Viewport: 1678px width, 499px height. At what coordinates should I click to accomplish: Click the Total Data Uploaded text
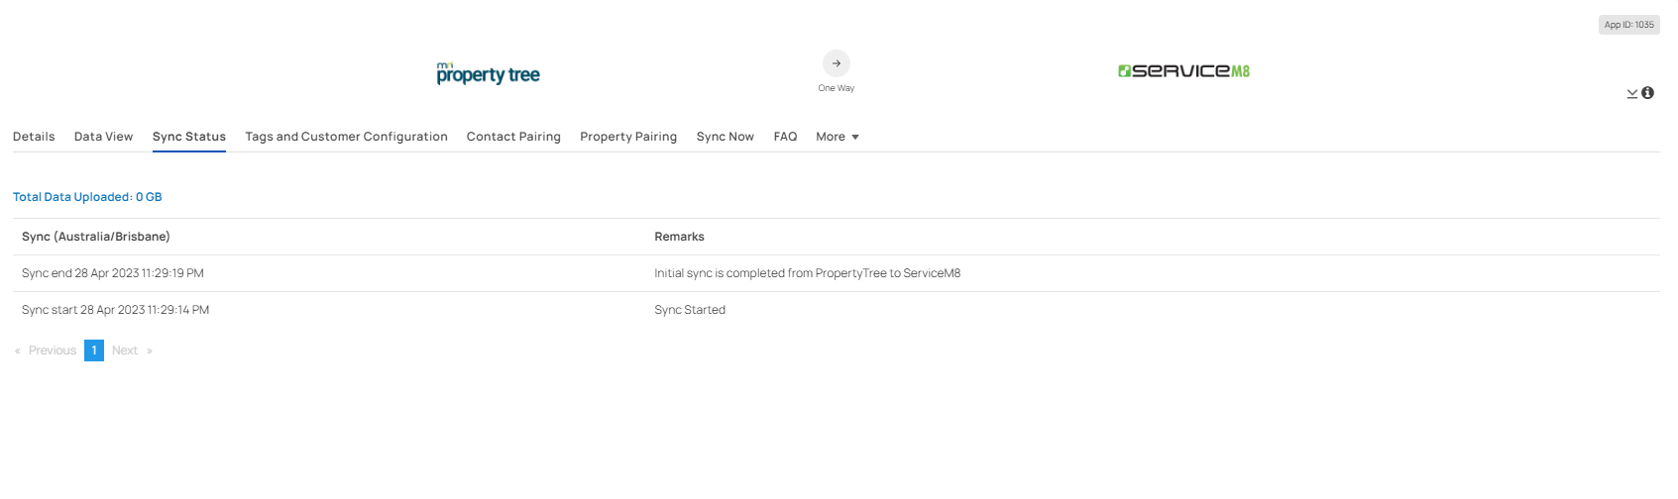(87, 197)
